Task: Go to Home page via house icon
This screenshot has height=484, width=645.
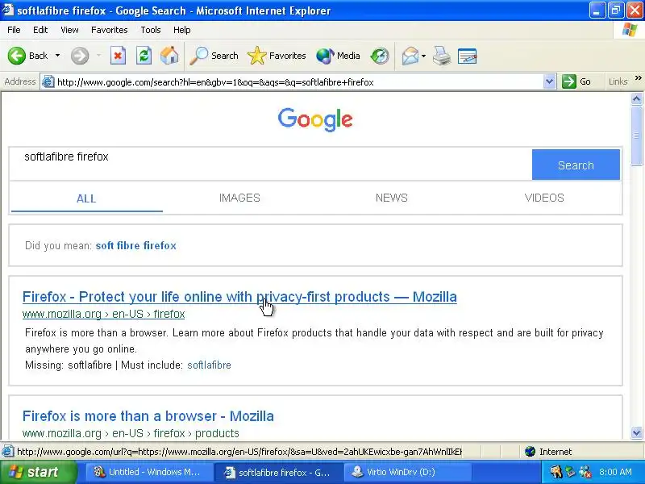Action: pos(169,56)
